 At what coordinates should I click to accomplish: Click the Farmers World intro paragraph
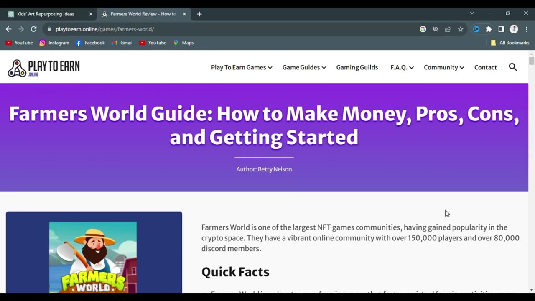click(360, 238)
